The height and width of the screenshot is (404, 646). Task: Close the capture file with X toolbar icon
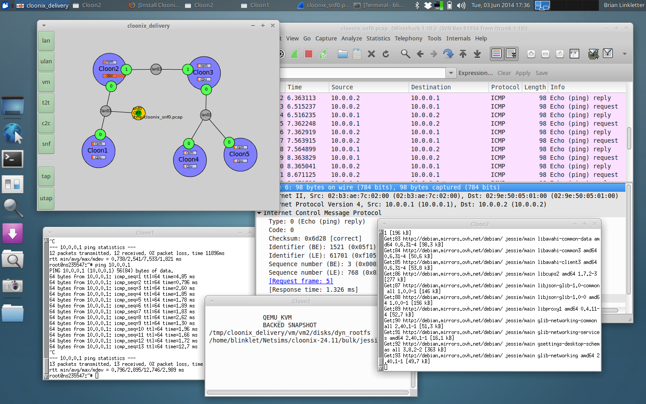[x=371, y=54]
